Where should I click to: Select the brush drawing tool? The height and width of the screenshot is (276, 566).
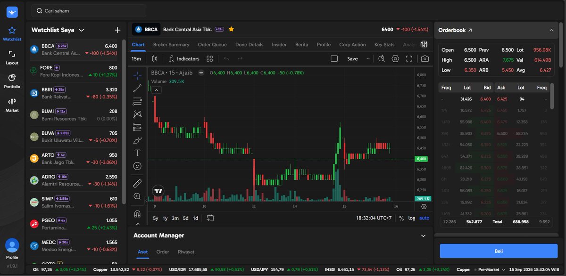click(x=137, y=140)
